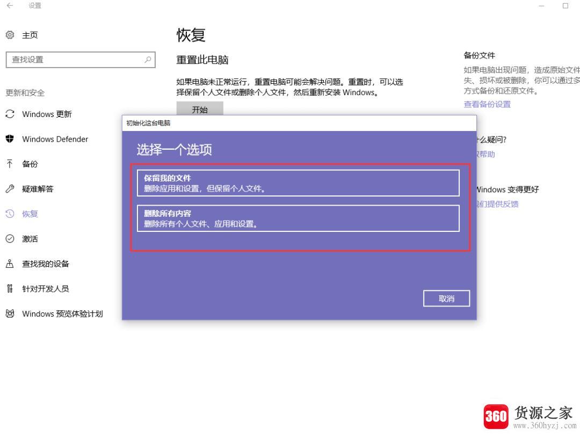Open 主页 home page
The width and height of the screenshot is (580, 445).
30,35
